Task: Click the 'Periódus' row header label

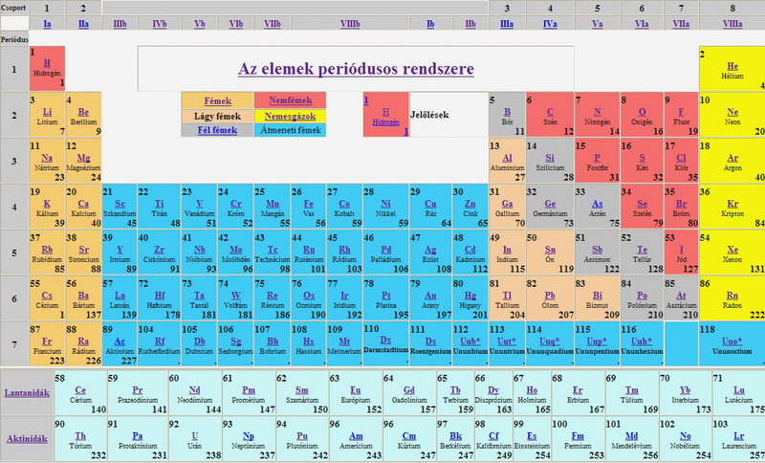Action: (x=14, y=39)
